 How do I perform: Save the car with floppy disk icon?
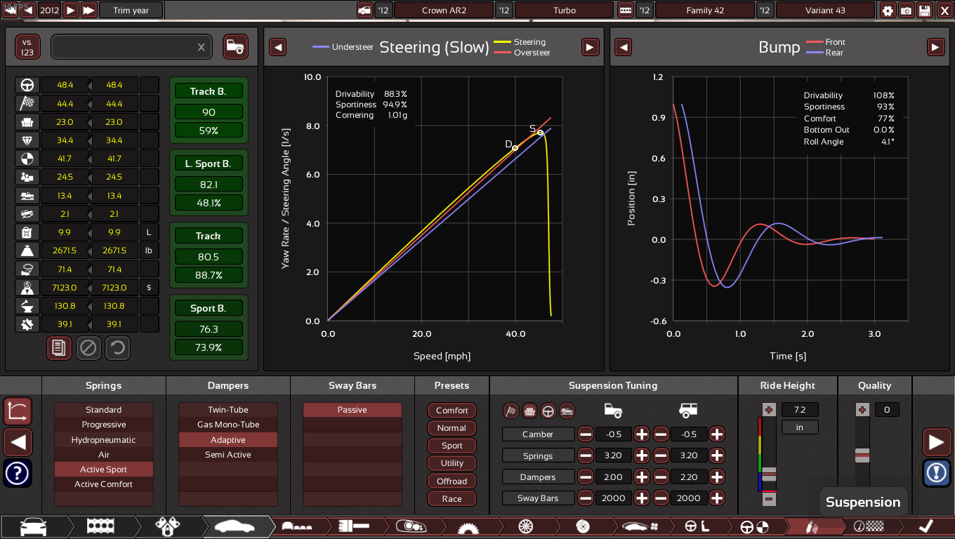click(x=925, y=11)
